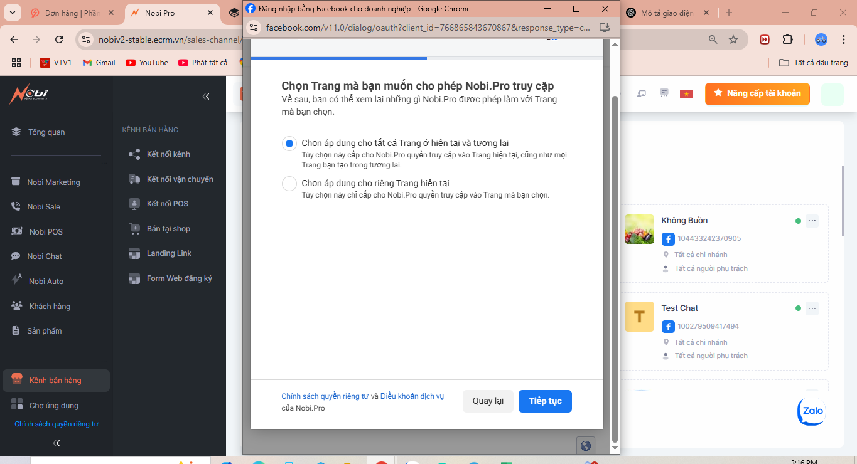857x464 pixels.
Task: Click the bookmark star icon in address bar
Action: [733, 40]
